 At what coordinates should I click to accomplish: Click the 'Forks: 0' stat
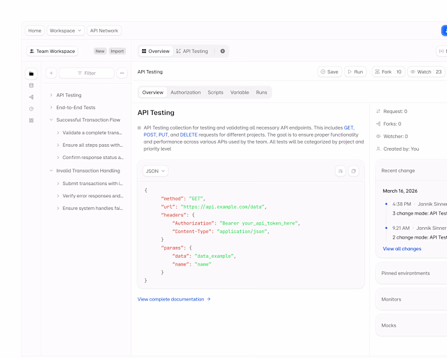tap(388, 124)
